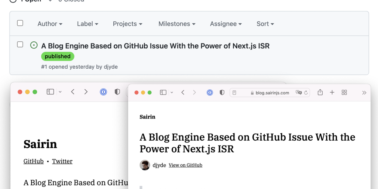This screenshot has height=189, width=378.
Task: Reload the blog.sairinjs.com page
Action: pos(306,93)
